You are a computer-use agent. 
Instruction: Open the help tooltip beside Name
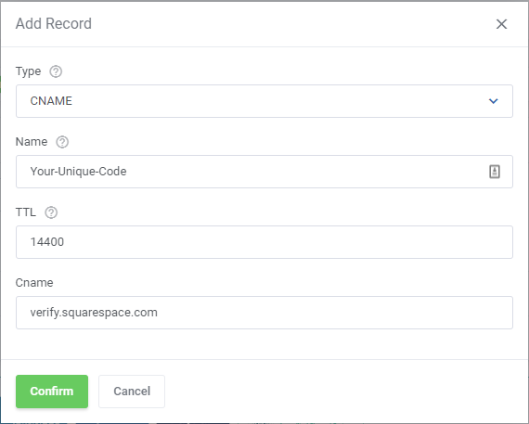pos(62,142)
